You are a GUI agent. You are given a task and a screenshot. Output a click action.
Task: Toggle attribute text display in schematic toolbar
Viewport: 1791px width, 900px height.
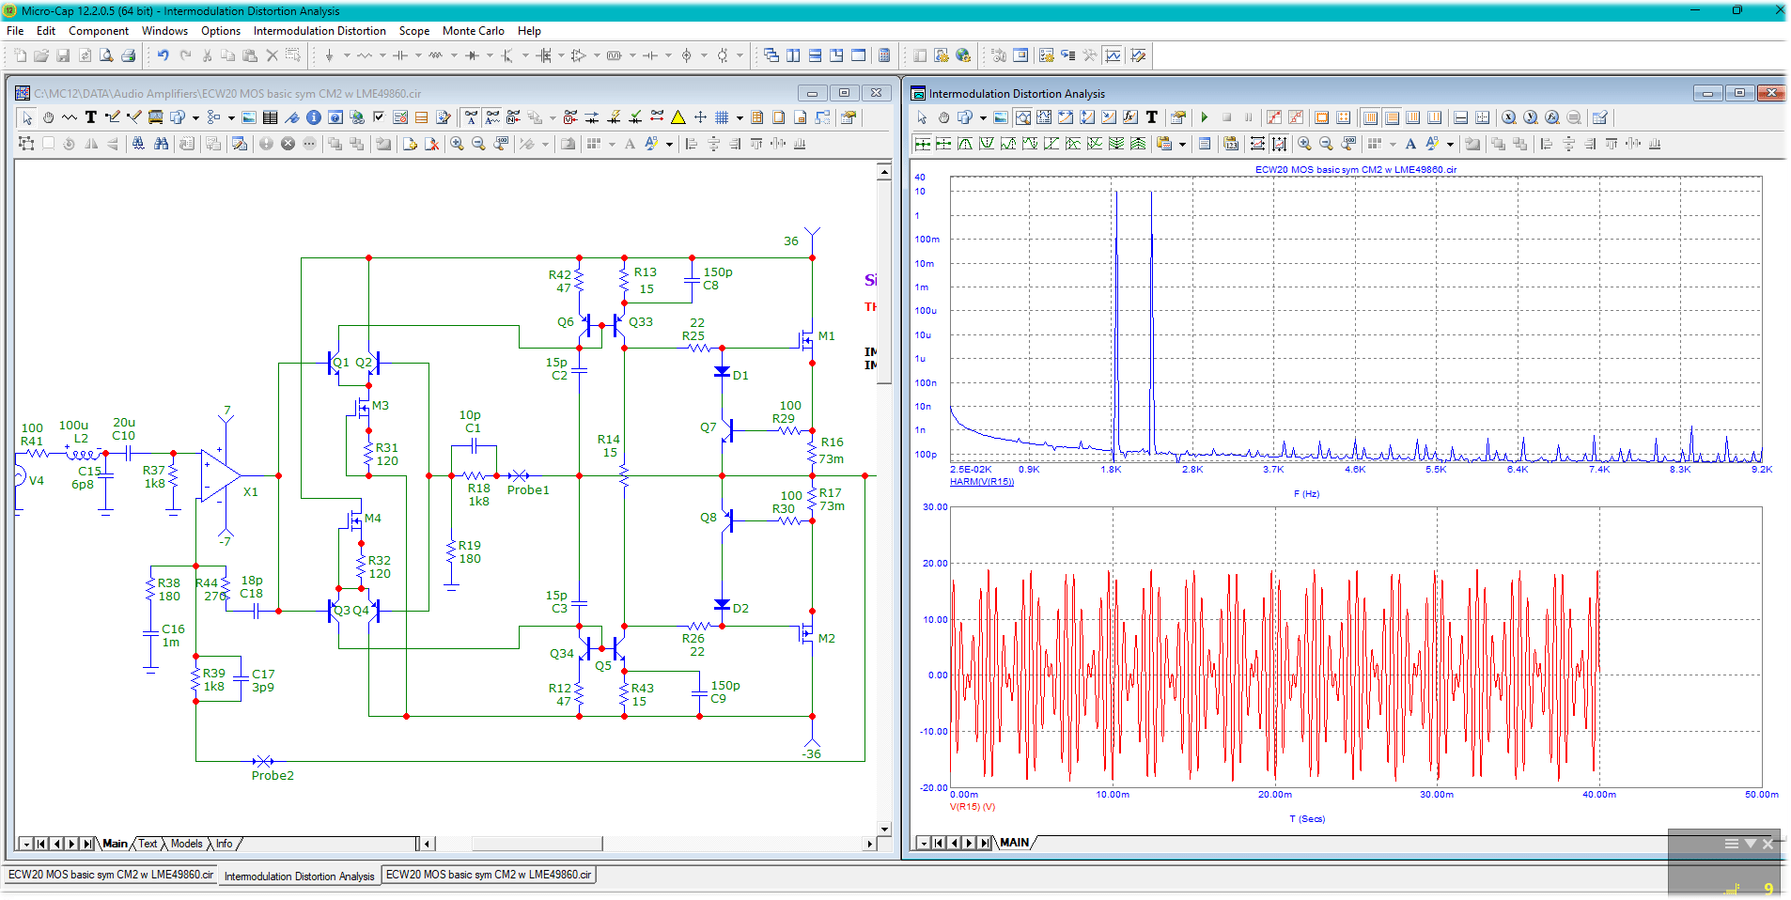click(x=492, y=117)
